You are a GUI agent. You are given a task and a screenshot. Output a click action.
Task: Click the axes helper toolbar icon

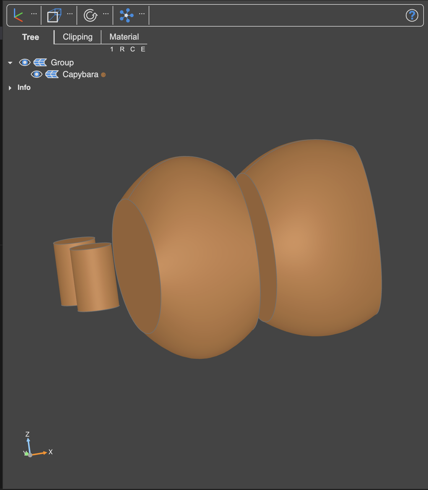(18, 15)
